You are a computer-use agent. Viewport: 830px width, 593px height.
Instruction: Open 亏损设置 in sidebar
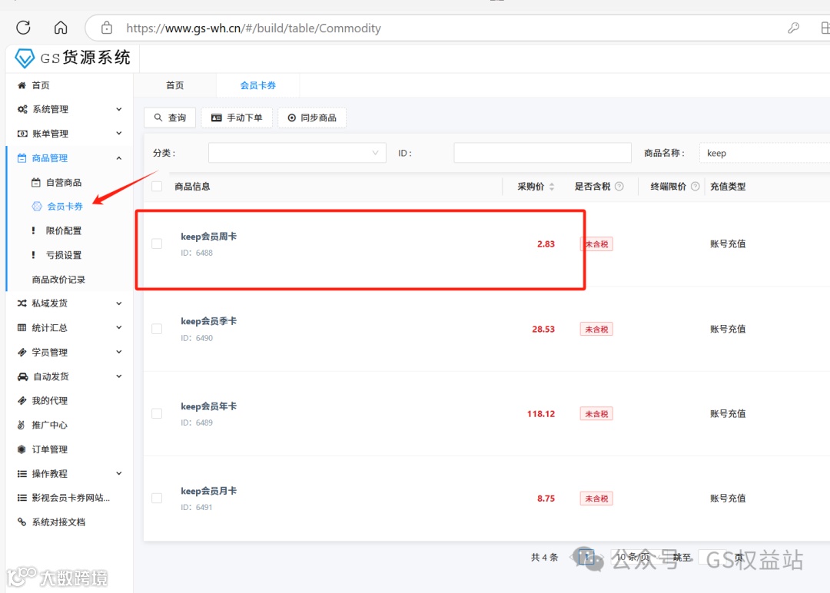click(64, 255)
